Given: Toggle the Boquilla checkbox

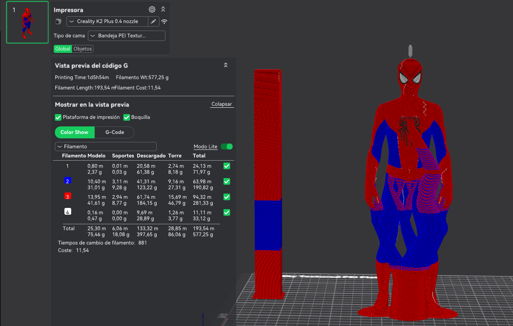Looking at the screenshot, I should pos(127,117).
